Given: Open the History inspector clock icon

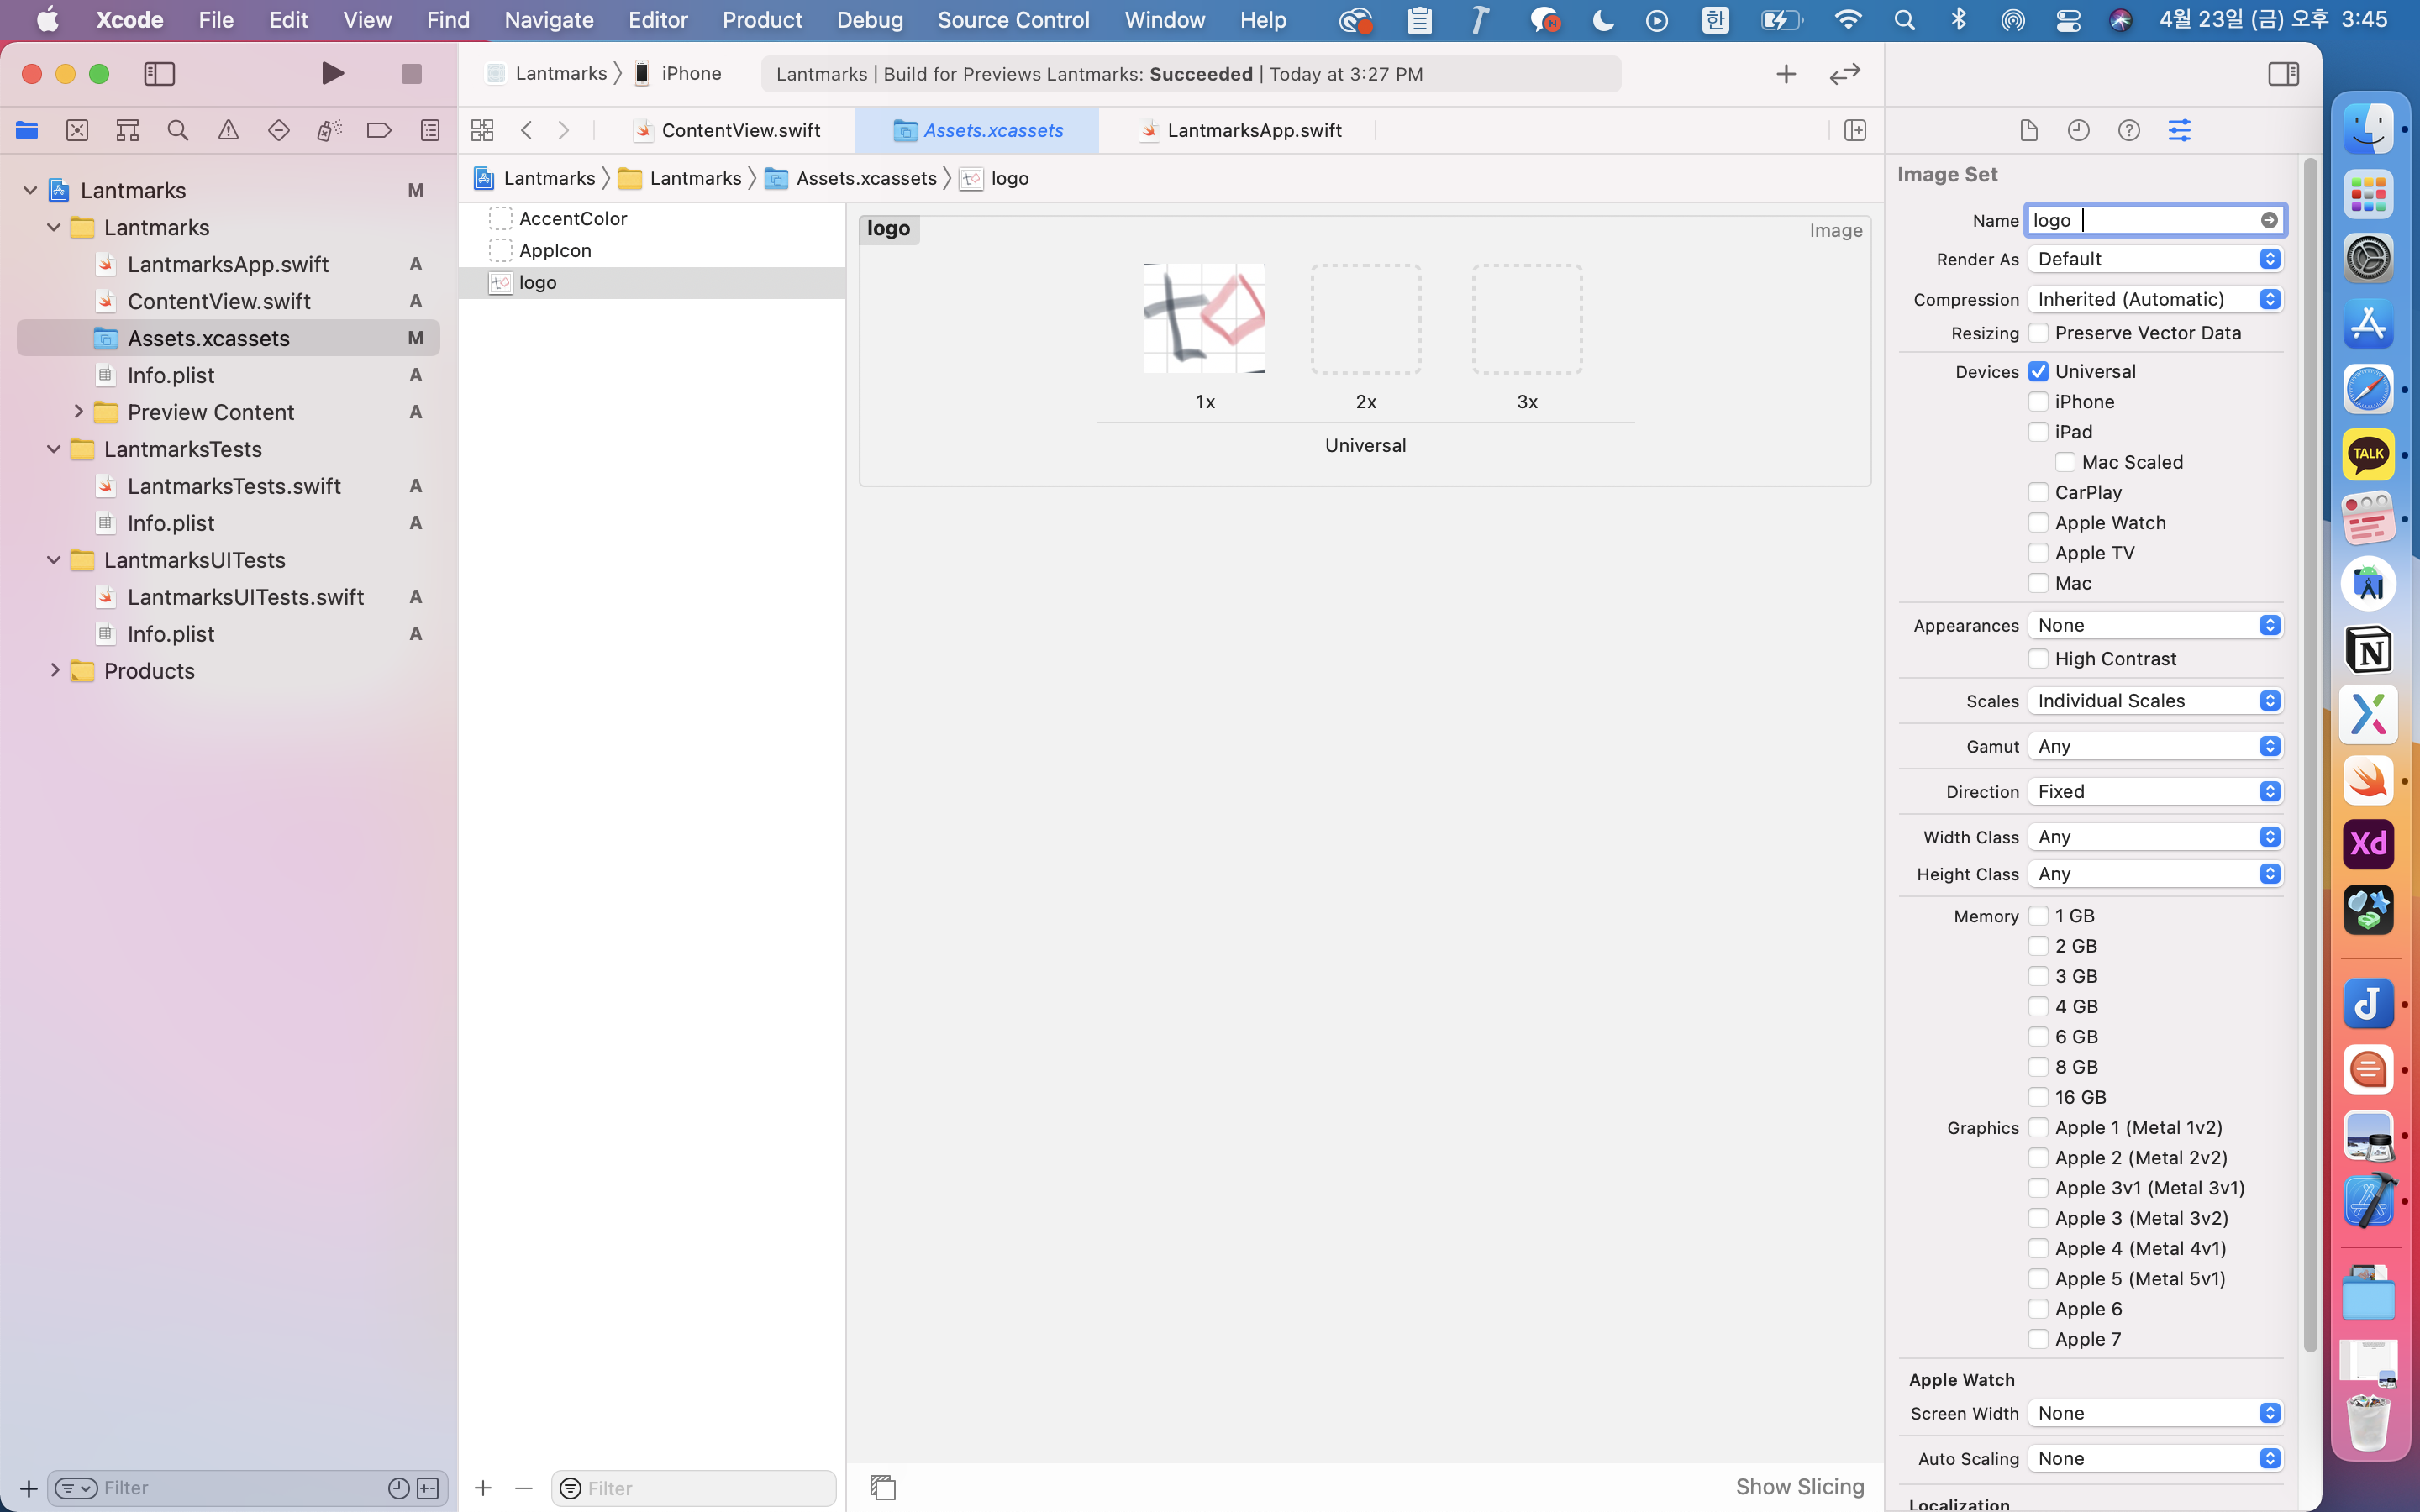Looking at the screenshot, I should (2078, 130).
